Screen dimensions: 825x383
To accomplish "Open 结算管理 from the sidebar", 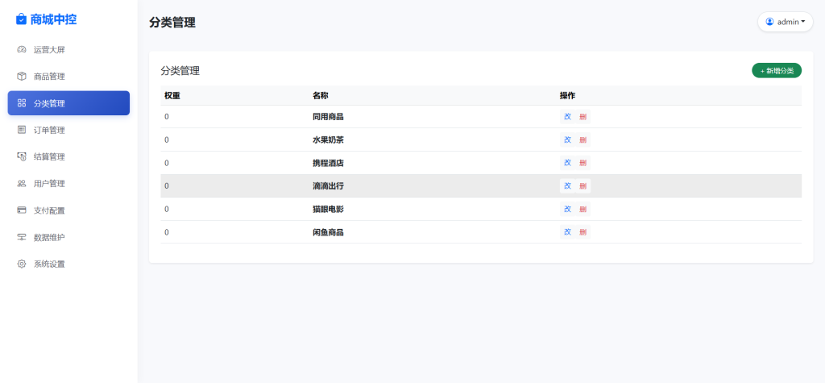I will (x=68, y=156).
